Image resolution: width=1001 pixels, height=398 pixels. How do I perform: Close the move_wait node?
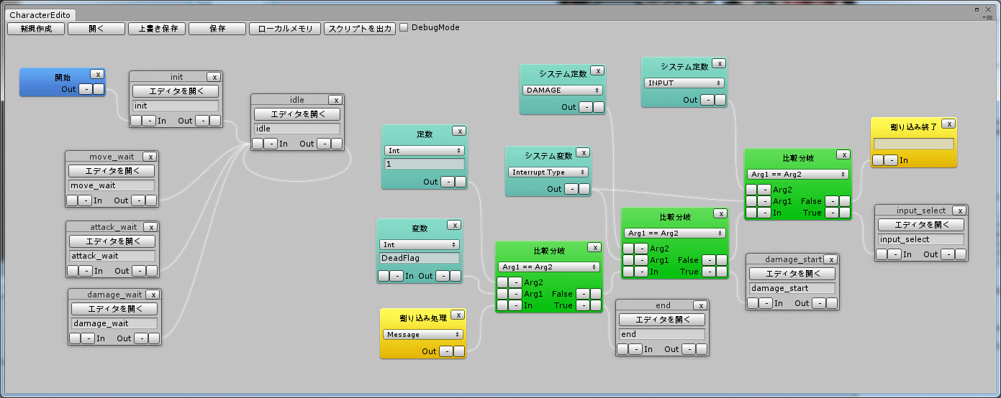pos(150,157)
